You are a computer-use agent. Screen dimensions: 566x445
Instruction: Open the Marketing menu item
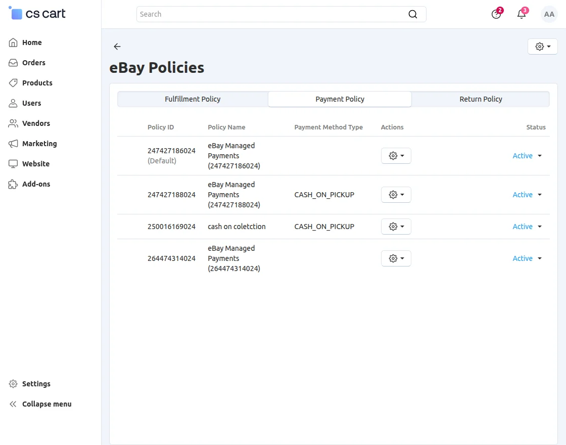39,144
